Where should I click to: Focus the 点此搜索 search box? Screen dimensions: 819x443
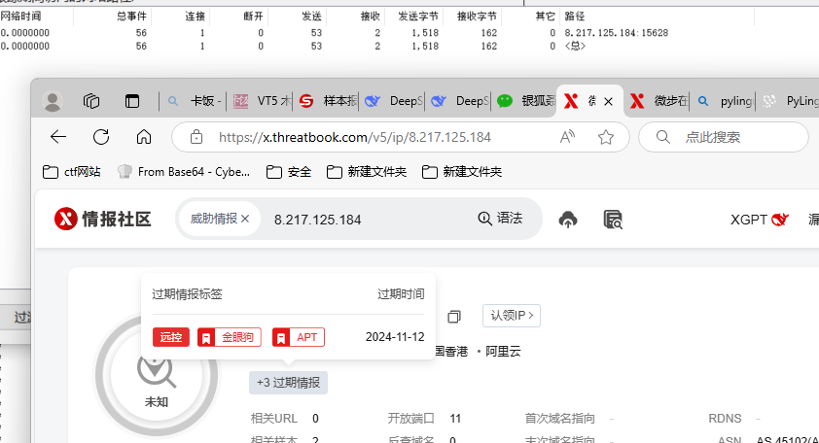(x=724, y=137)
